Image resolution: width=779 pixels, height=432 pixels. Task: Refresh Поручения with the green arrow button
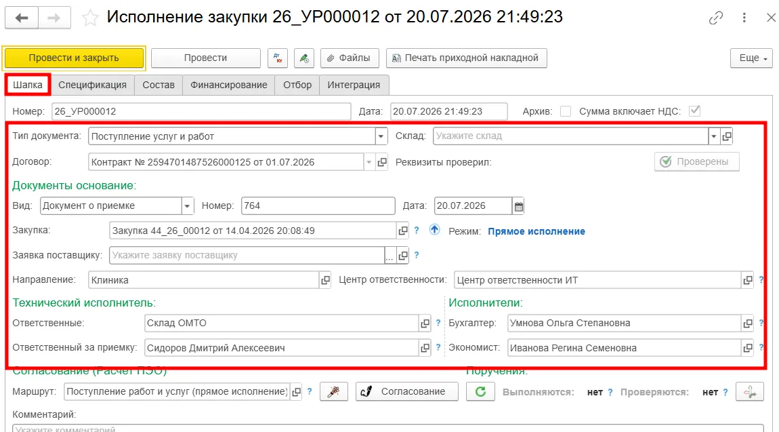point(480,392)
